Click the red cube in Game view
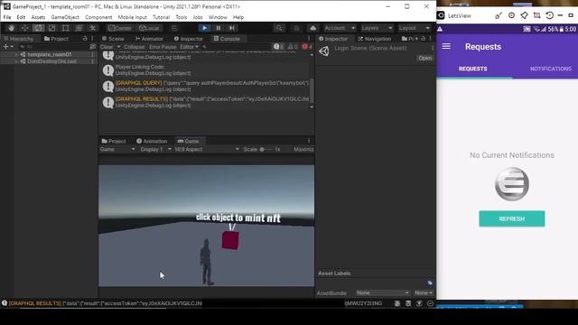 (x=230, y=240)
